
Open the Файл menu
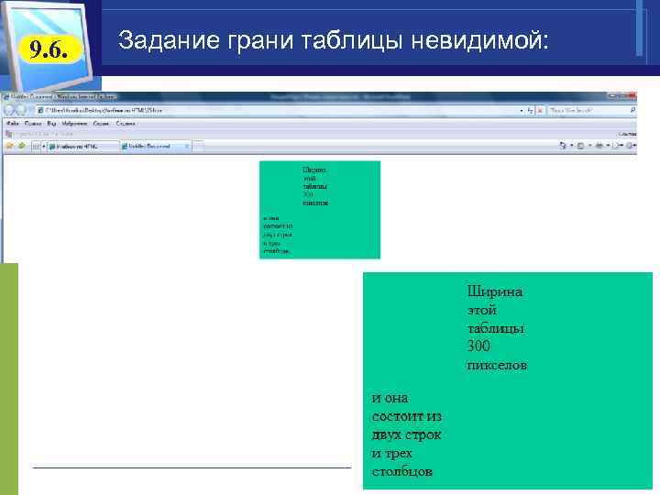(x=13, y=124)
